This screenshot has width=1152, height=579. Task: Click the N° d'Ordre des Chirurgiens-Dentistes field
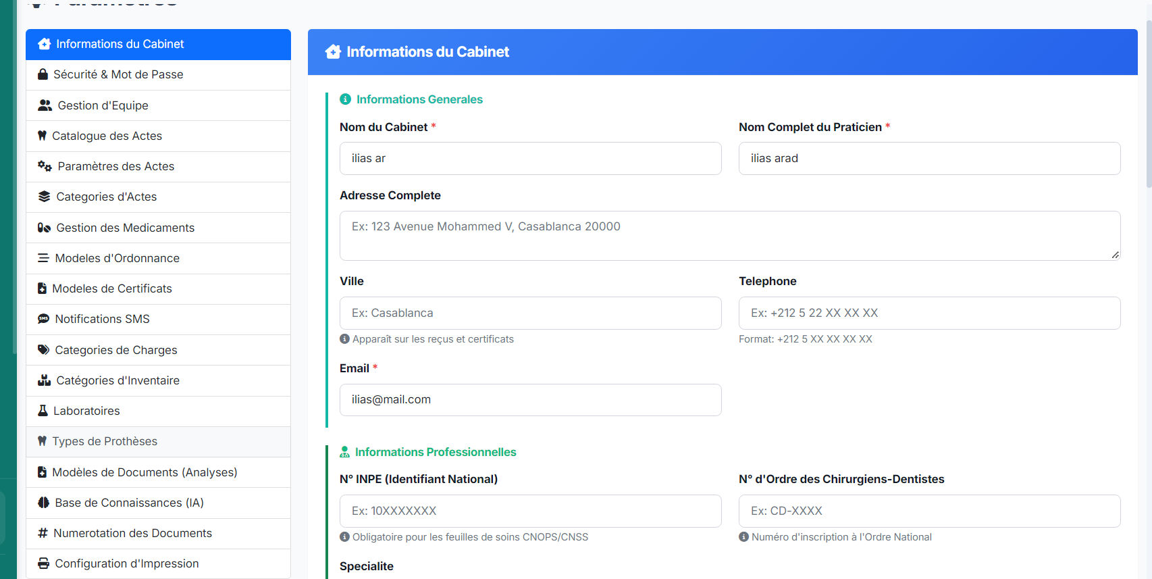coord(930,511)
